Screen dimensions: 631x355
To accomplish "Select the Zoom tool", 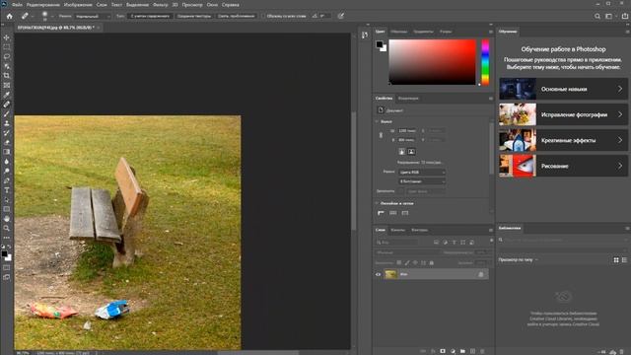I will point(7,228).
